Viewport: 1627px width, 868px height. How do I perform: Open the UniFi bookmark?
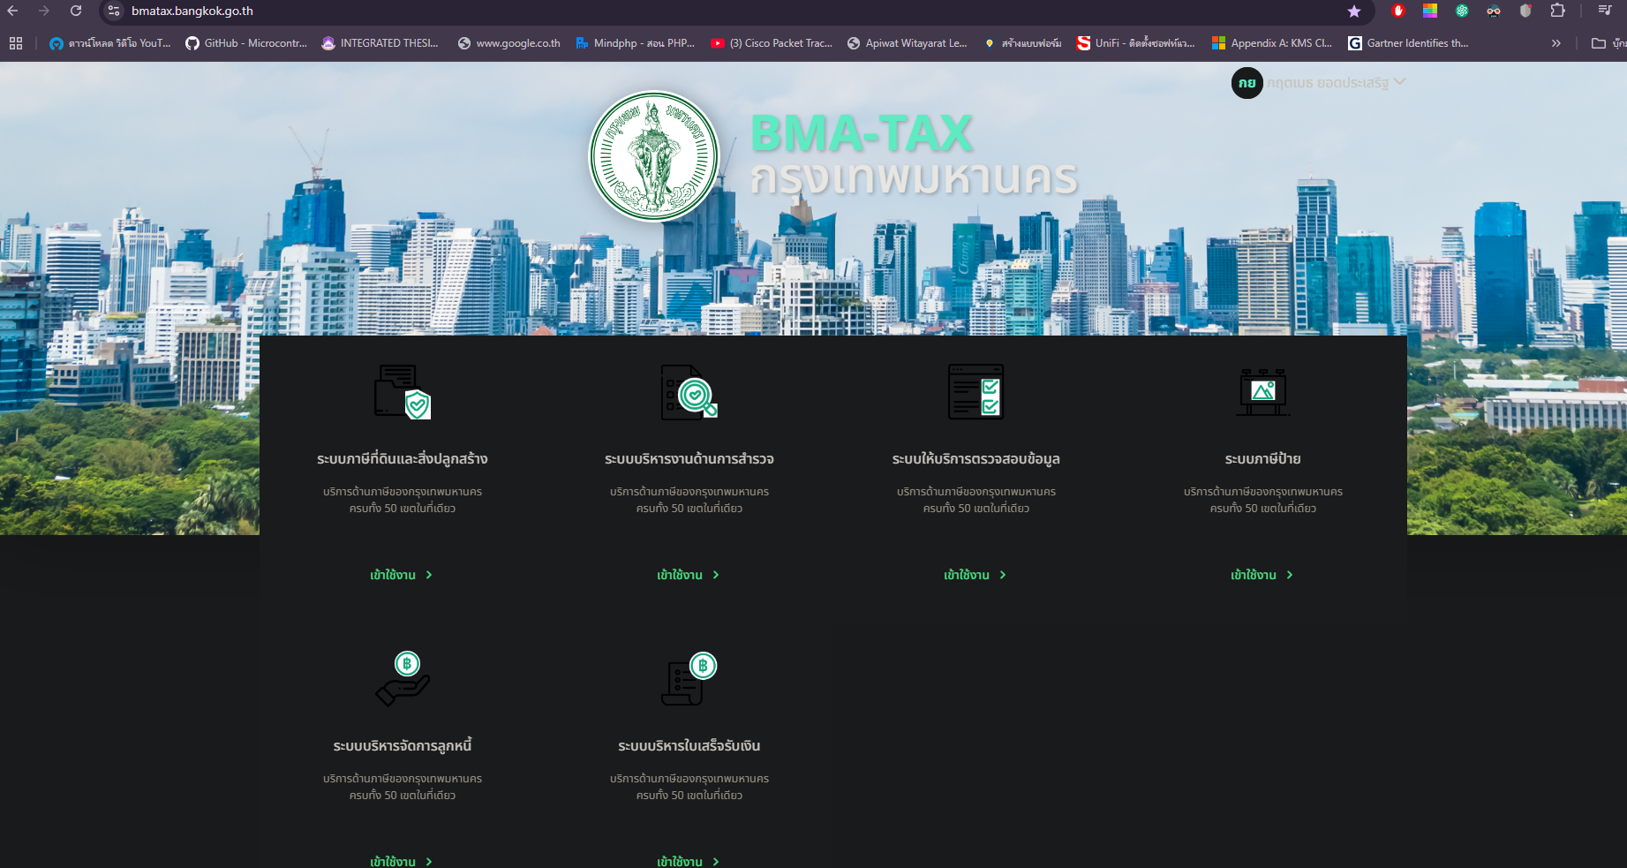point(1136,43)
